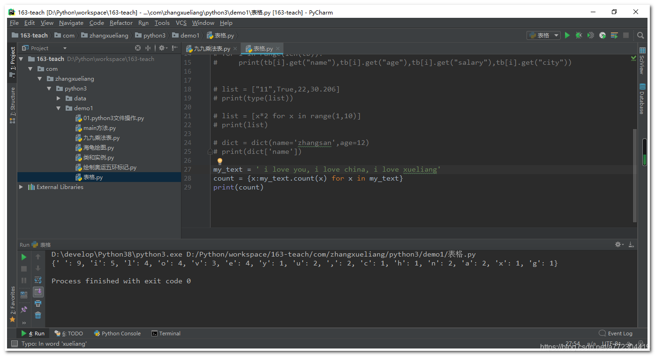The width and height of the screenshot is (655, 356).
Task: Open Project panel gear settings
Action: (162, 48)
